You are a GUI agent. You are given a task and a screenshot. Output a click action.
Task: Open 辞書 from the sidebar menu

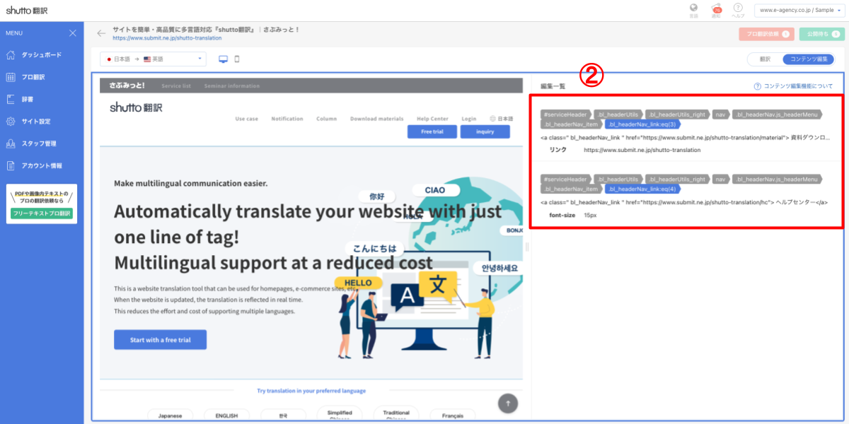pos(27,100)
